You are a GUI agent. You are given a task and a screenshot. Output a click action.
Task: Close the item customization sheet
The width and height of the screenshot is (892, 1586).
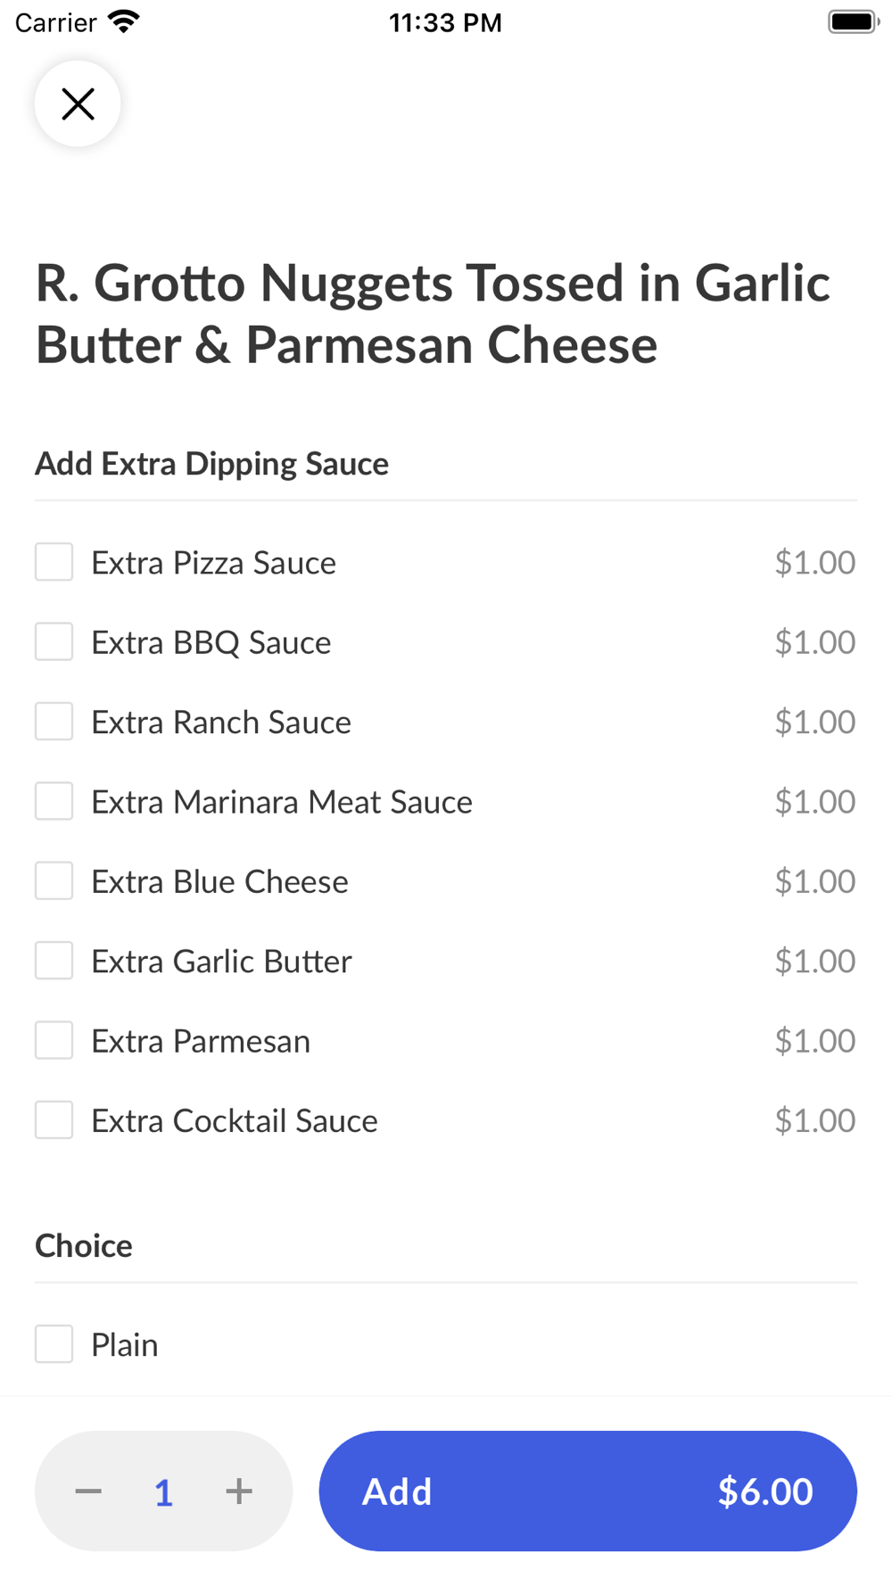pos(78,104)
